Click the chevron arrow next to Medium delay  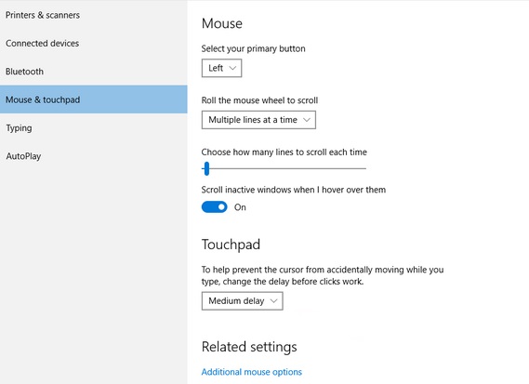[273, 301]
